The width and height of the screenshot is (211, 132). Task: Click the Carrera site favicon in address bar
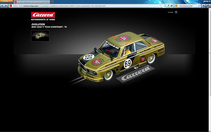(11, 6)
